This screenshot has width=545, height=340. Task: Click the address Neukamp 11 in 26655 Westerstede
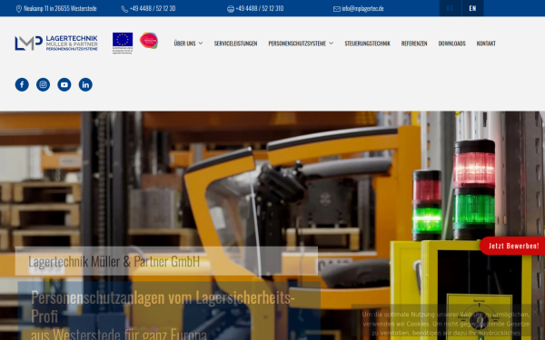pos(60,9)
